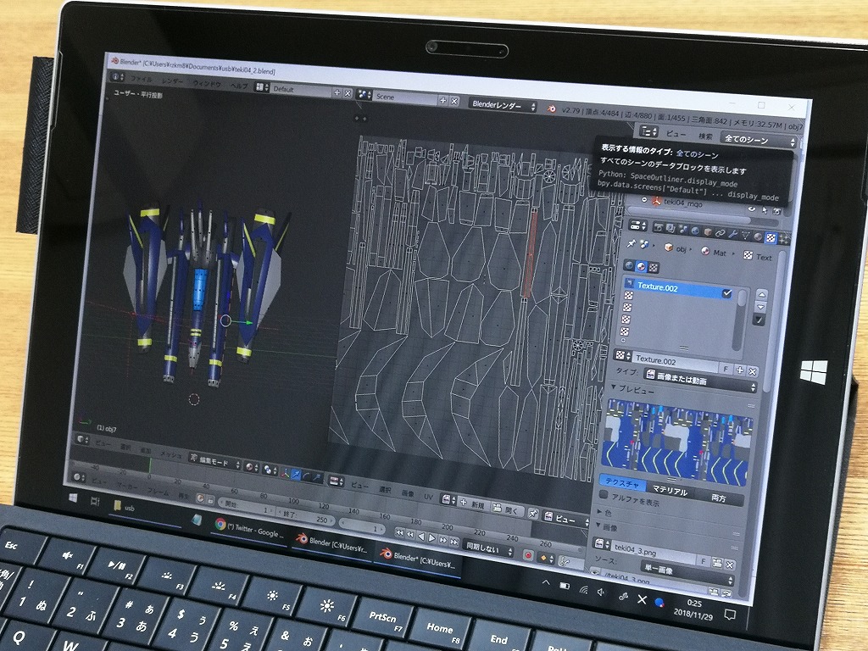Enable the Translate manipulator arrow icon

pos(296,475)
